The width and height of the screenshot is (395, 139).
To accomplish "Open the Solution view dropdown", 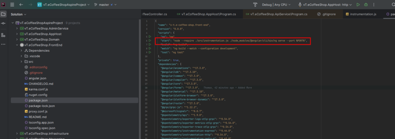I will click(x=19, y=14).
